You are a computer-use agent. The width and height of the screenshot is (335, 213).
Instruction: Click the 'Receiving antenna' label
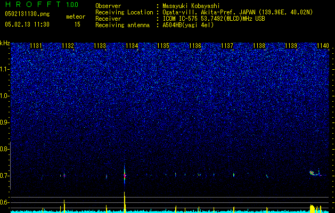tap(122, 25)
